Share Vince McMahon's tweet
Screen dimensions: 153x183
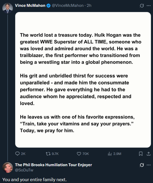149,154
